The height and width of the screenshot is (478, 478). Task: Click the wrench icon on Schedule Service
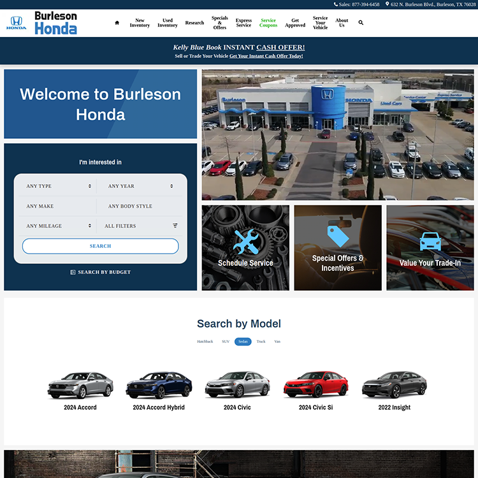click(246, 242)
